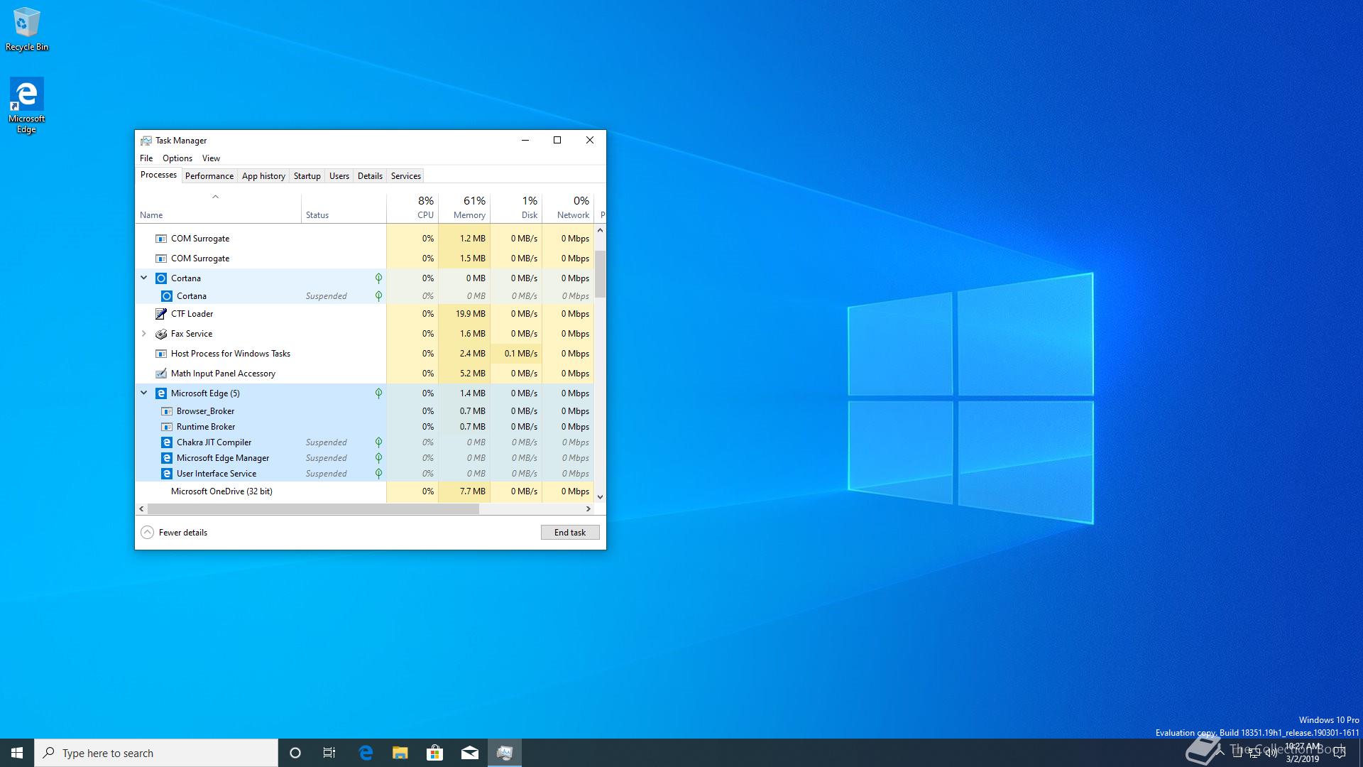1363x767 pixels.
Task: Open the Windows Start menu
Action: tap(17, 753)
